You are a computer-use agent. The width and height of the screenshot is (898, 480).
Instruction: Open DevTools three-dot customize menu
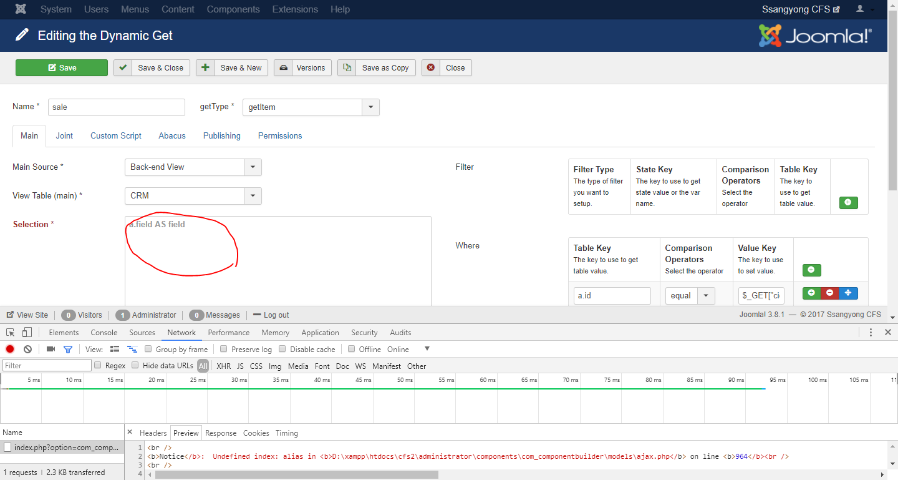(x=871, y=333)
